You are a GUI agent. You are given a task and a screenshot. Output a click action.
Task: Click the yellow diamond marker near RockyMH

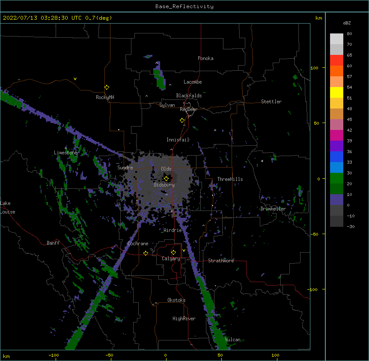pyautogui.click(x=107, y=87)
